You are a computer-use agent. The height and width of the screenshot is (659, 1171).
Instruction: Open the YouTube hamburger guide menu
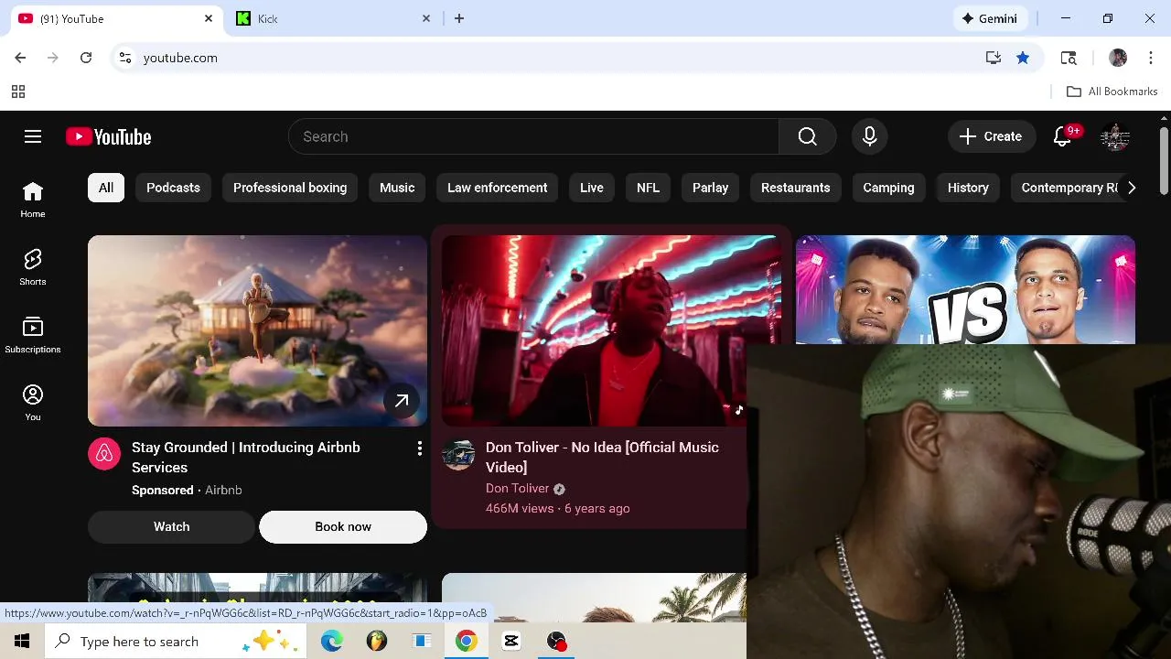33,136
